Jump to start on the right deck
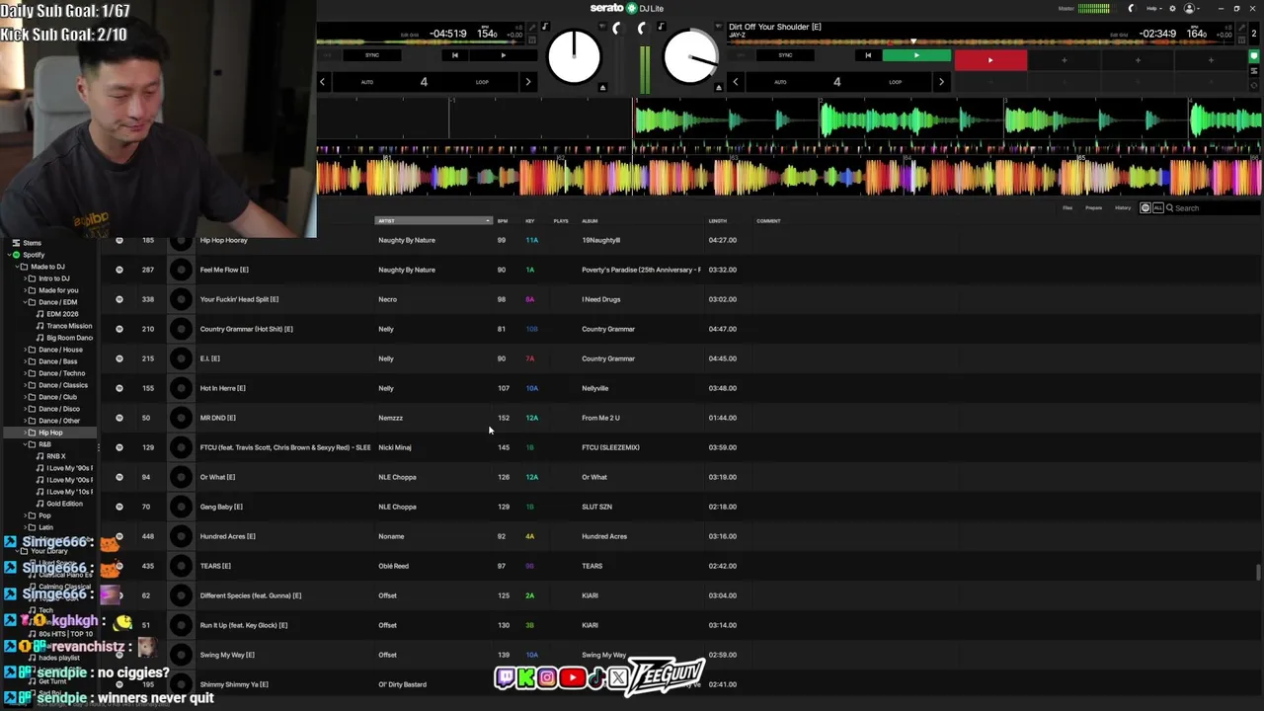This screenshot has width=1264, height=711. [868, 55]
